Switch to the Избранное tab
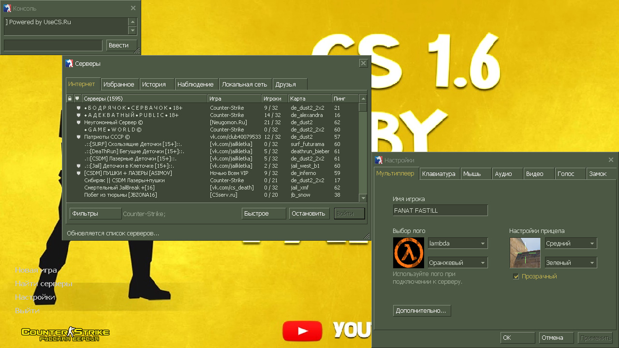The width and height of the screenshot is (619, 348). tap(120, 85)
